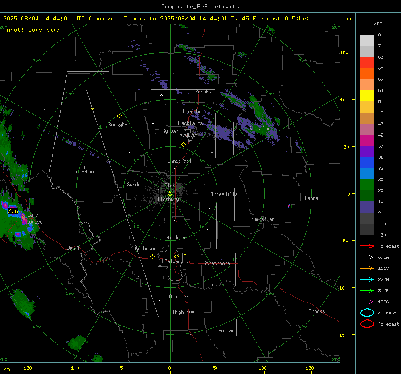Click the Innisfail town label
The image size is (401, 374).
[x=180, y=161]
